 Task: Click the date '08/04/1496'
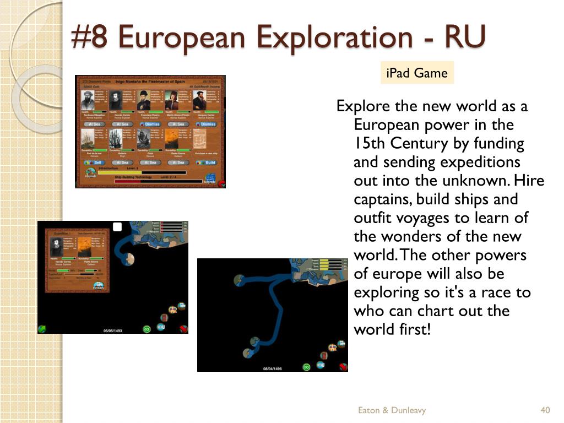pos(272,368)
